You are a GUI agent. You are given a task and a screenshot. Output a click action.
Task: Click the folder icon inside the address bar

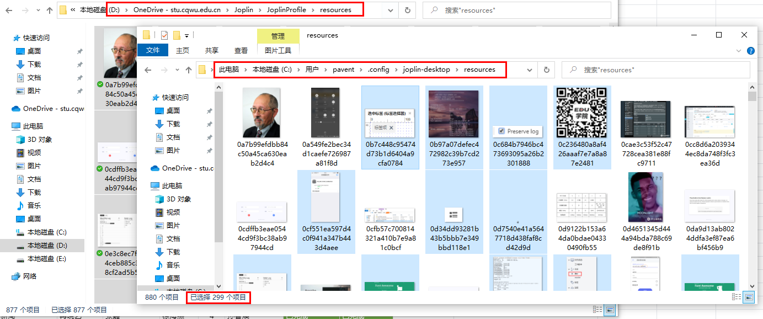(x=202, y=70)
